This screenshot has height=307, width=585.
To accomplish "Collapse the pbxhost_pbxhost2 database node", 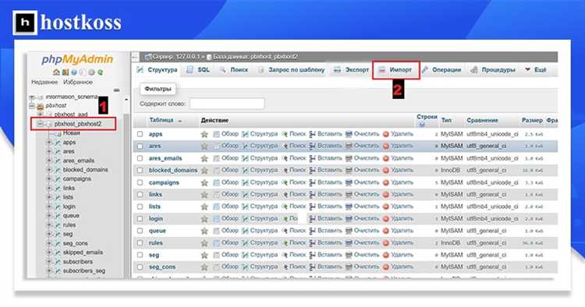I will (40, 124).
